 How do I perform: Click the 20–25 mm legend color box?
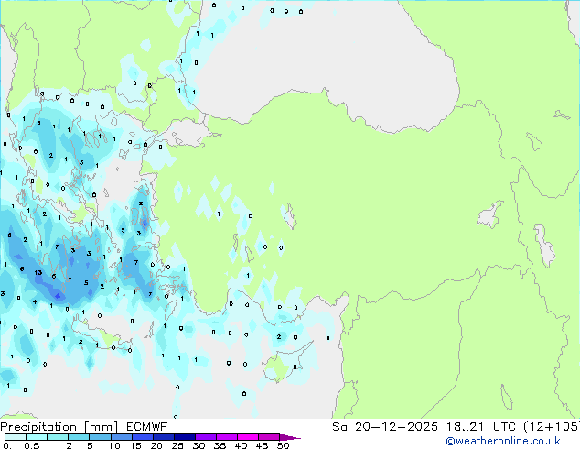click(x=163, y=437)
